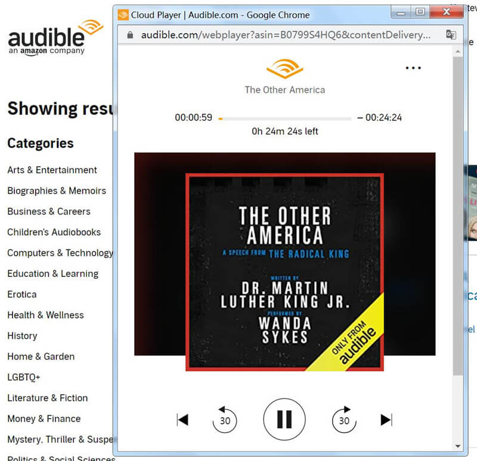Close the Cloud Player window
Screen dimensions: 477x461
click(447, 12)
